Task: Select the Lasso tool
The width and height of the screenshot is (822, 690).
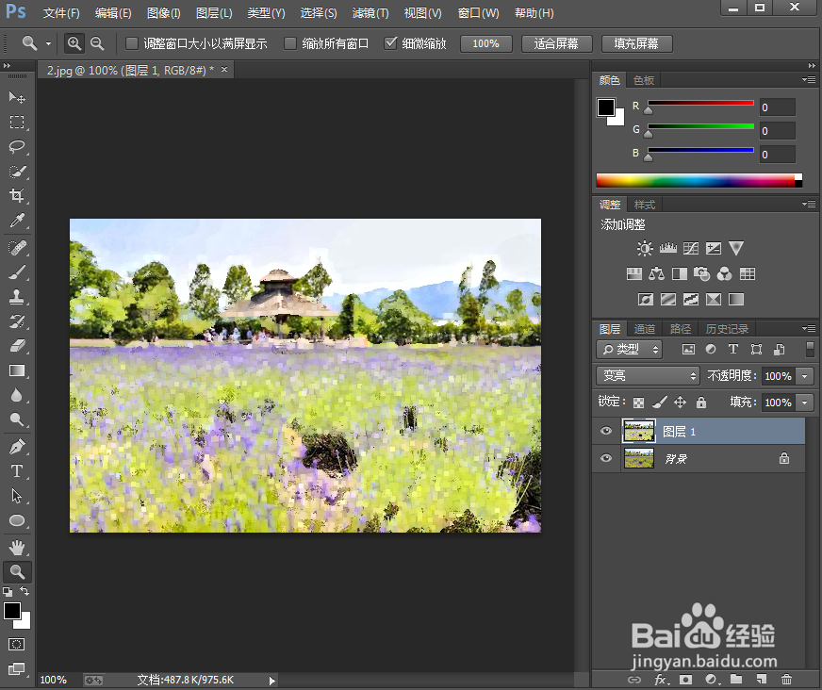Action: [17, 146]
